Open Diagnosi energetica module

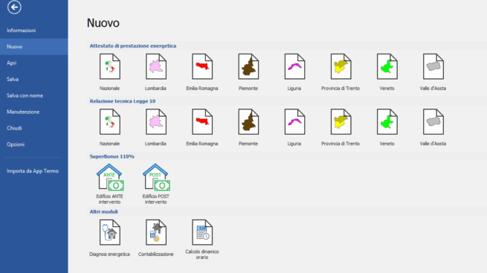tap(109, 238)
